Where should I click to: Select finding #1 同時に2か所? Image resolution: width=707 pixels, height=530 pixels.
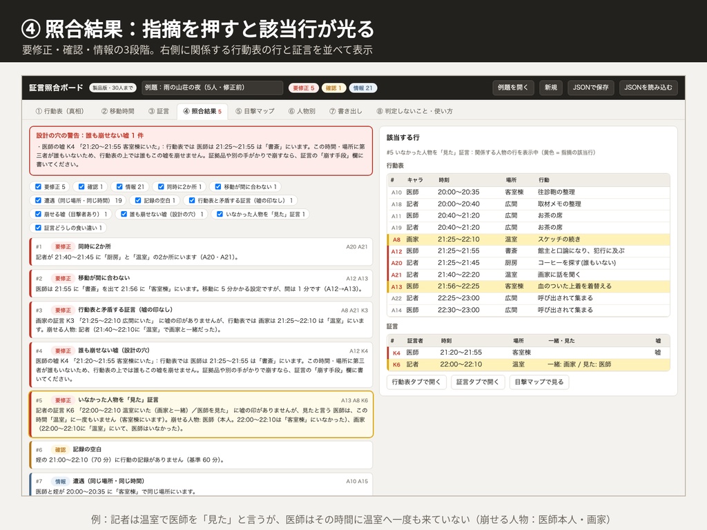pyautogui.click(x=201, y=252)
